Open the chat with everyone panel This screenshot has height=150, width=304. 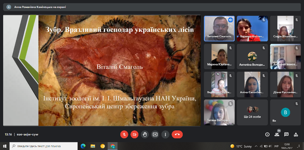coord(286,135)
